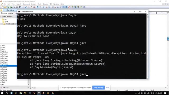This screenshot has height=95, width=169.
Task: Open the File menu
Action: 5,4
